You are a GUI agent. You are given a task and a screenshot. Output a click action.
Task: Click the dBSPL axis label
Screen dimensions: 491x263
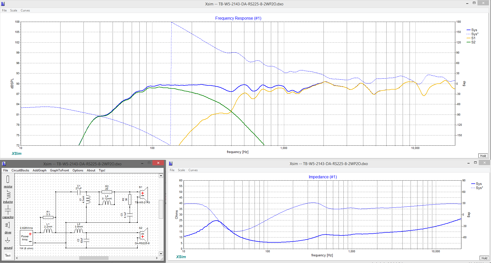12,84
